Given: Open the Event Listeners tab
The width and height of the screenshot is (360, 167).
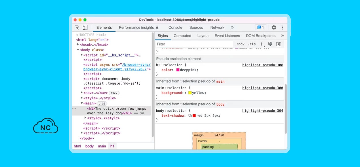Looking at the screenshot, I should click(227, 36).
